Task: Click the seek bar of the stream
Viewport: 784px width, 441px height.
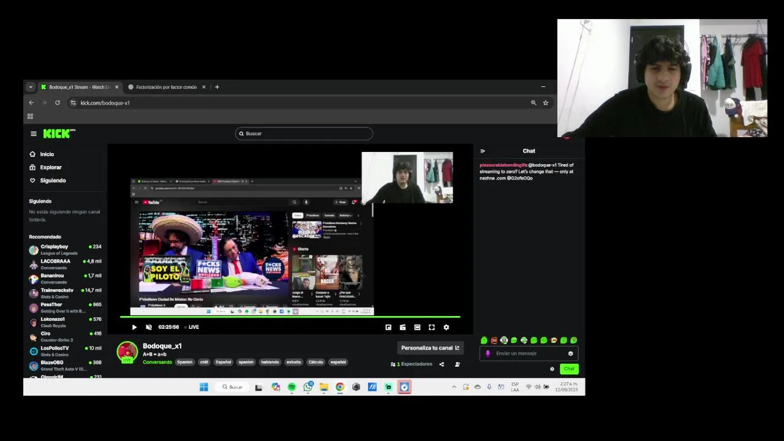Action: tap(290, 317)
